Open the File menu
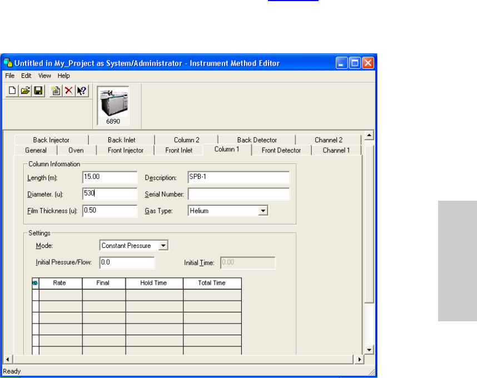 click(10, 76)
